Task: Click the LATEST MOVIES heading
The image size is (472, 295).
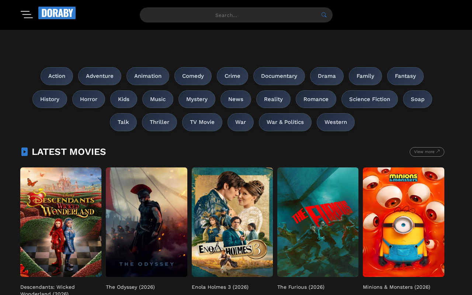Action: point(69,152)
